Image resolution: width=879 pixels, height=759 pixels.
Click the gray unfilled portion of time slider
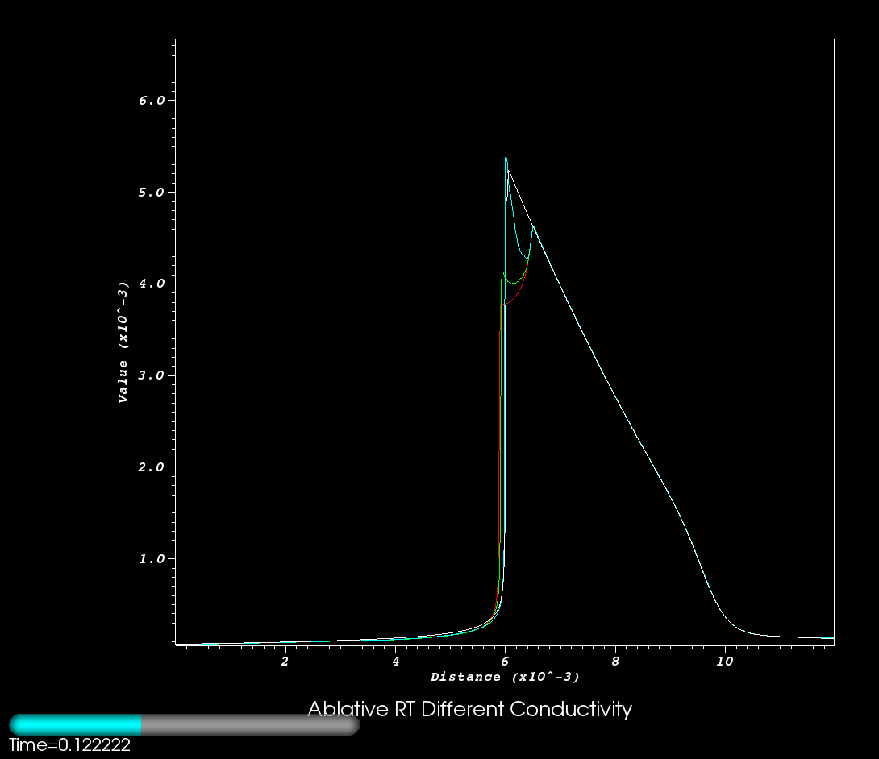point(250,725)
